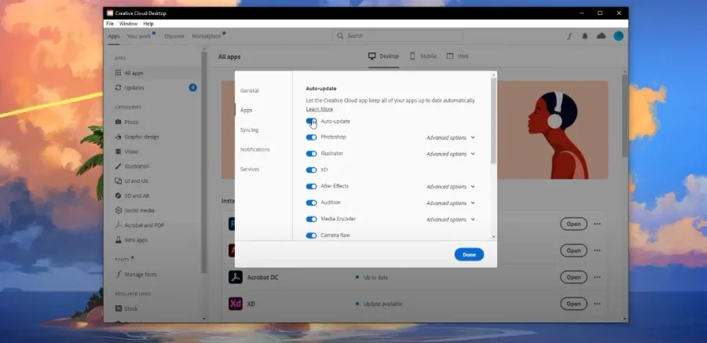Viewport: 707px width, 343px height.
Task: Open notifications bell icon
Action: click(x=584, y=37)
